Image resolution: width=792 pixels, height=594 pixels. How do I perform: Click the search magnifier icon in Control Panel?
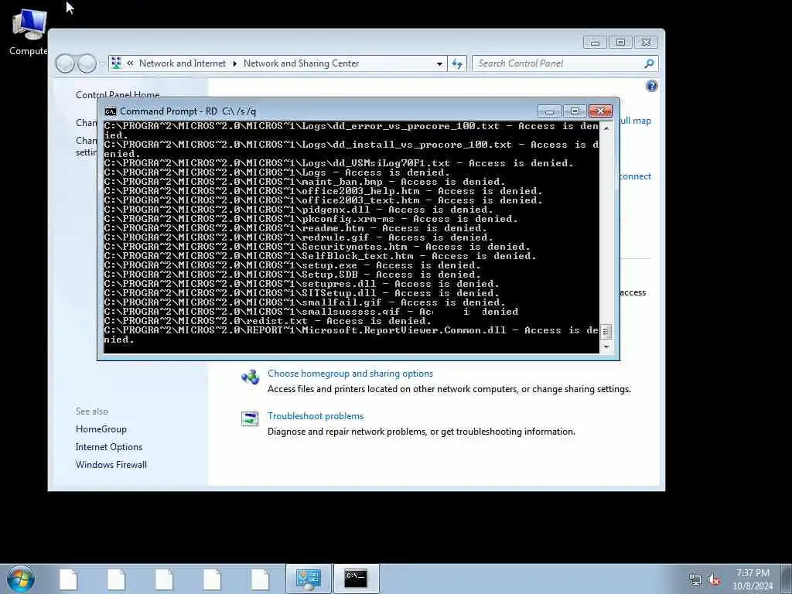[649, 63]
